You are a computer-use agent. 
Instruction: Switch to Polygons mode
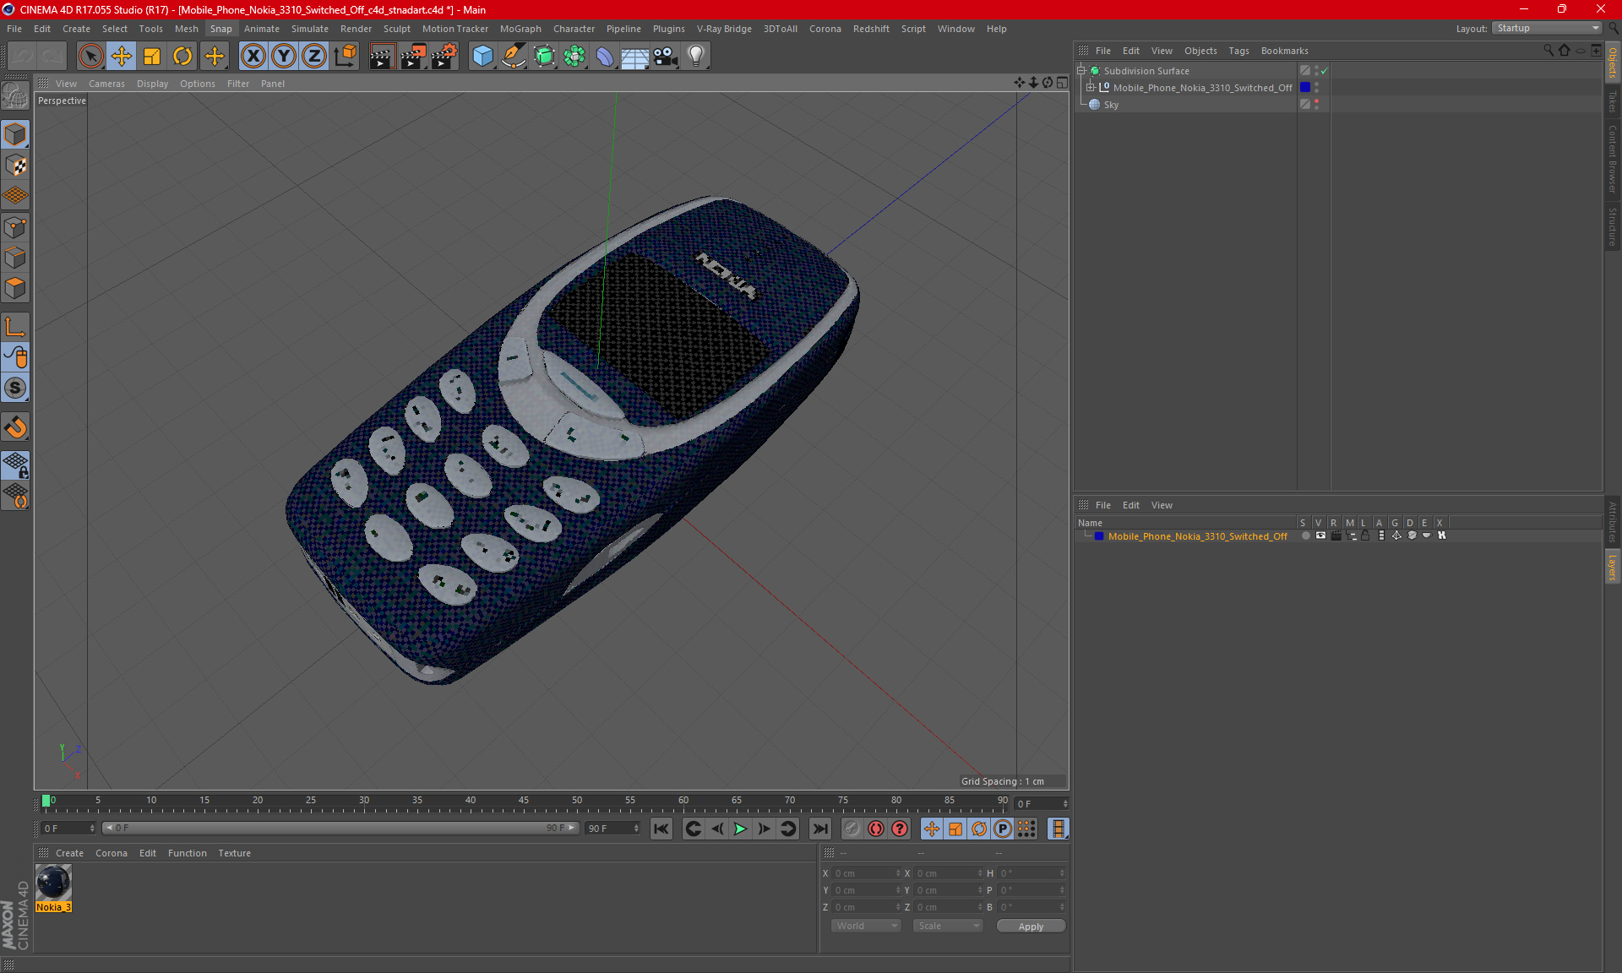pyautogui.click(x=15, y=288)
